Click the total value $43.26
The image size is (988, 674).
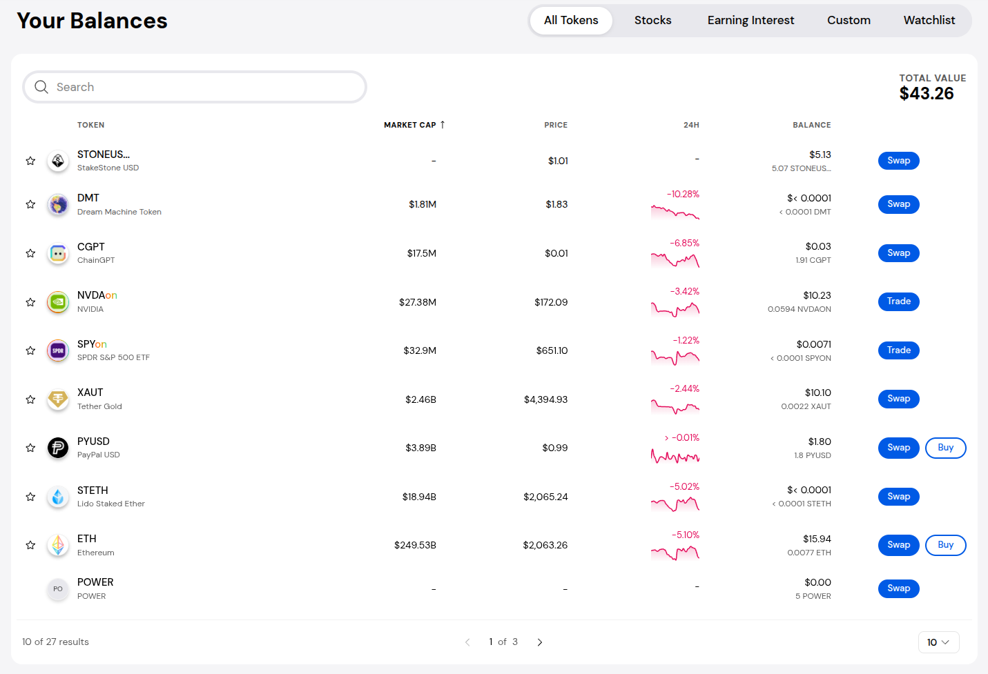click(927, 94)
